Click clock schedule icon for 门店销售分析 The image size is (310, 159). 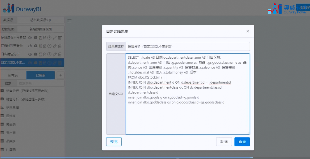(x=50, y=54)
